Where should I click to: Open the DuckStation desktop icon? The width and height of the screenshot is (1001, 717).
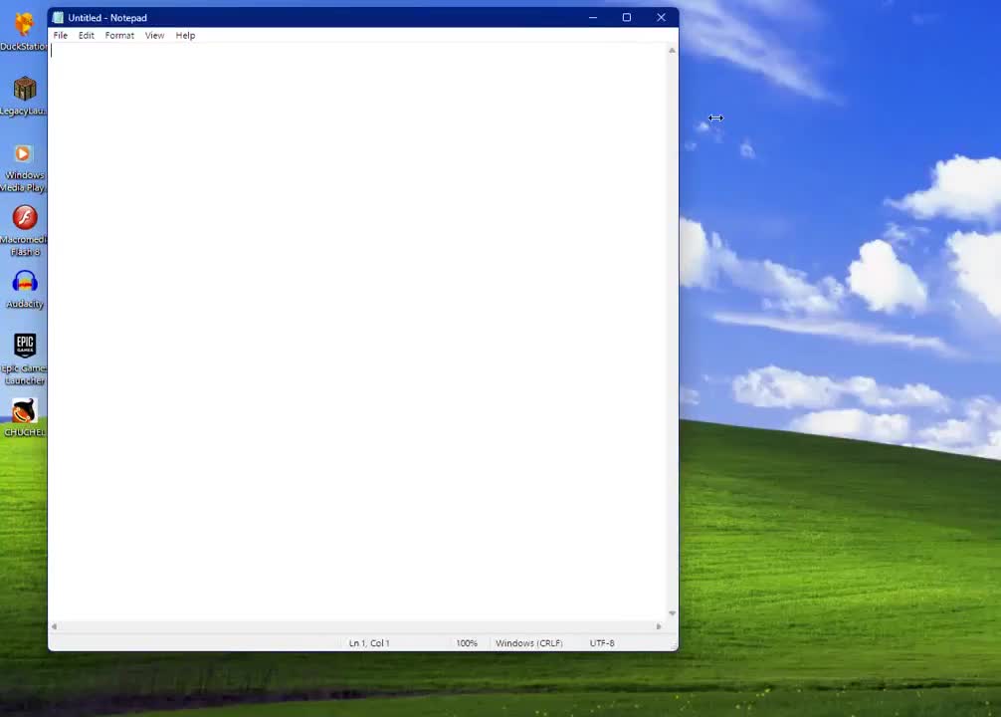coord(24,25)
